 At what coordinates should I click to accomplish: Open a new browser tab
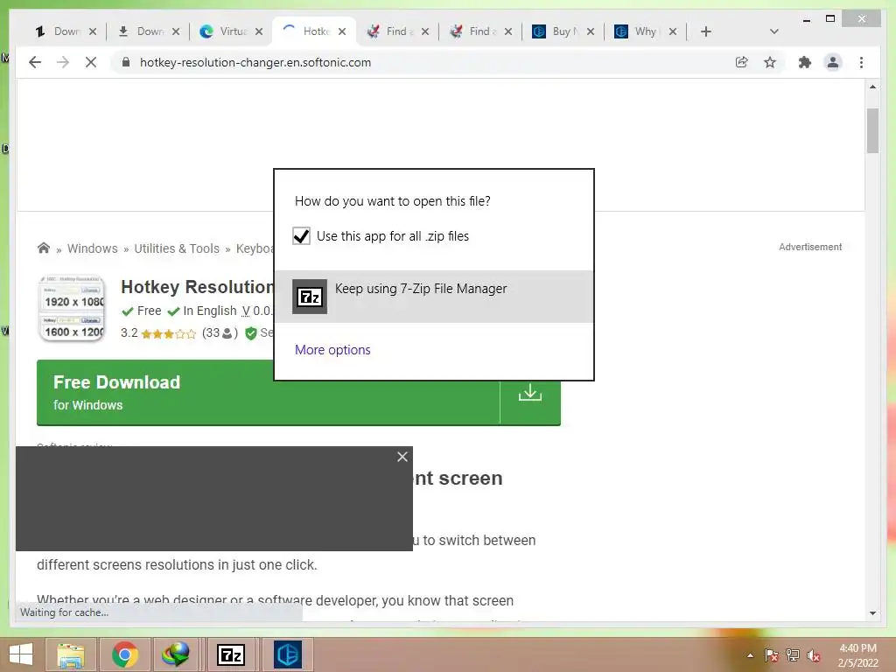click(706, 31)
